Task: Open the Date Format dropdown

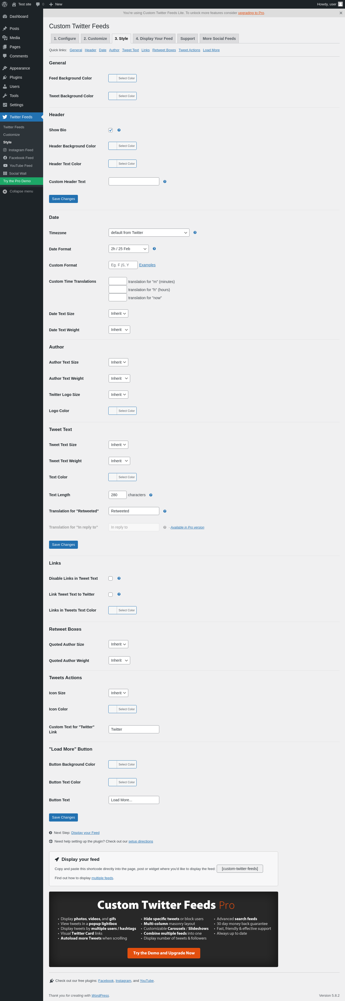Action: coord(129,249)
